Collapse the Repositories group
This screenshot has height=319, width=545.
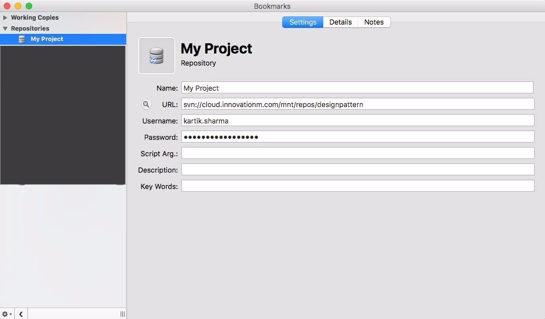point(5,28)
